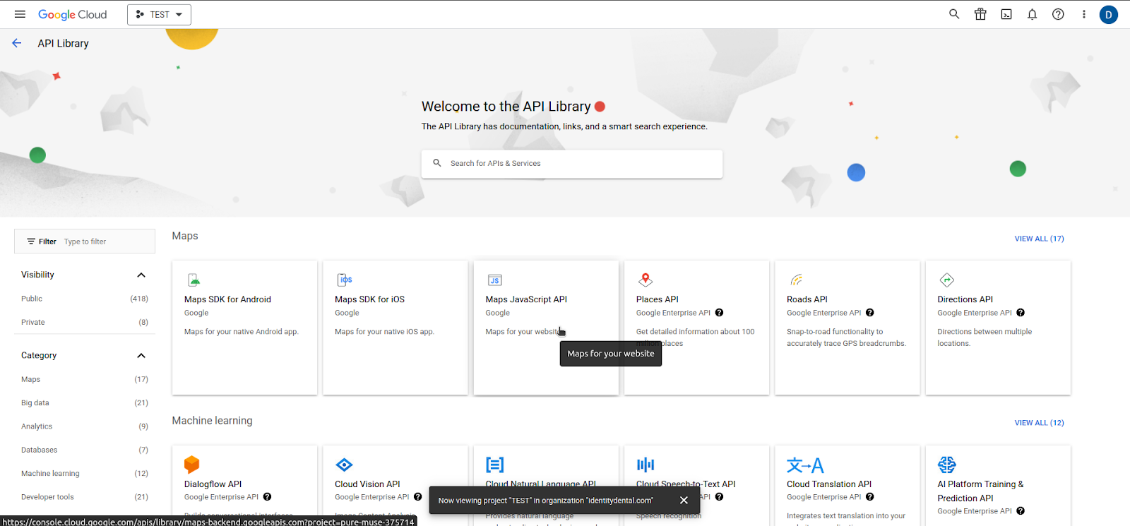Select the Analytics category filter
Image resolution: width=1130 pixels, height=526 pixels.
click(x=37, y=426)
